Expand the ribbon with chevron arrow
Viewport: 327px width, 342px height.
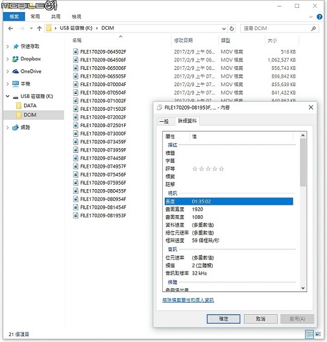pyautogui.click(x=311, y=17)
